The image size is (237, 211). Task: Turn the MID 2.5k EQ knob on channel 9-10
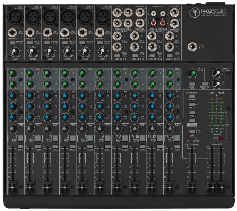(x=134, y=106)
